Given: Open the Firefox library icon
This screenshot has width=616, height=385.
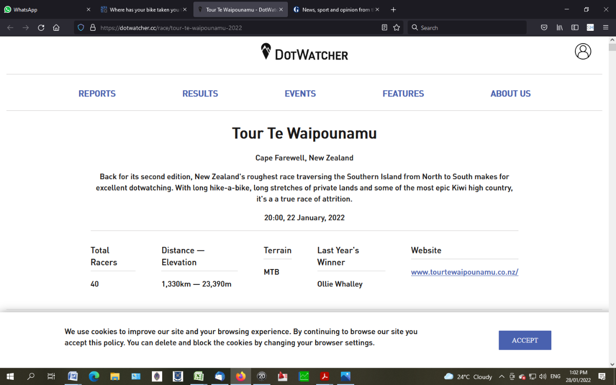Looking at the screenshot, I should 560,28.
